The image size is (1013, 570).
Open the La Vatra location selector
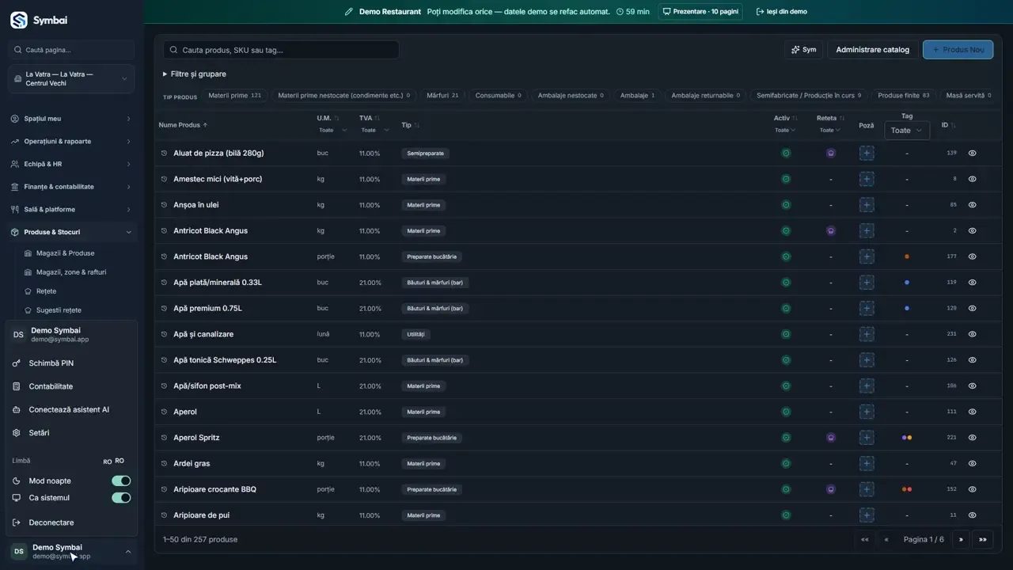[x=71, y=79]
